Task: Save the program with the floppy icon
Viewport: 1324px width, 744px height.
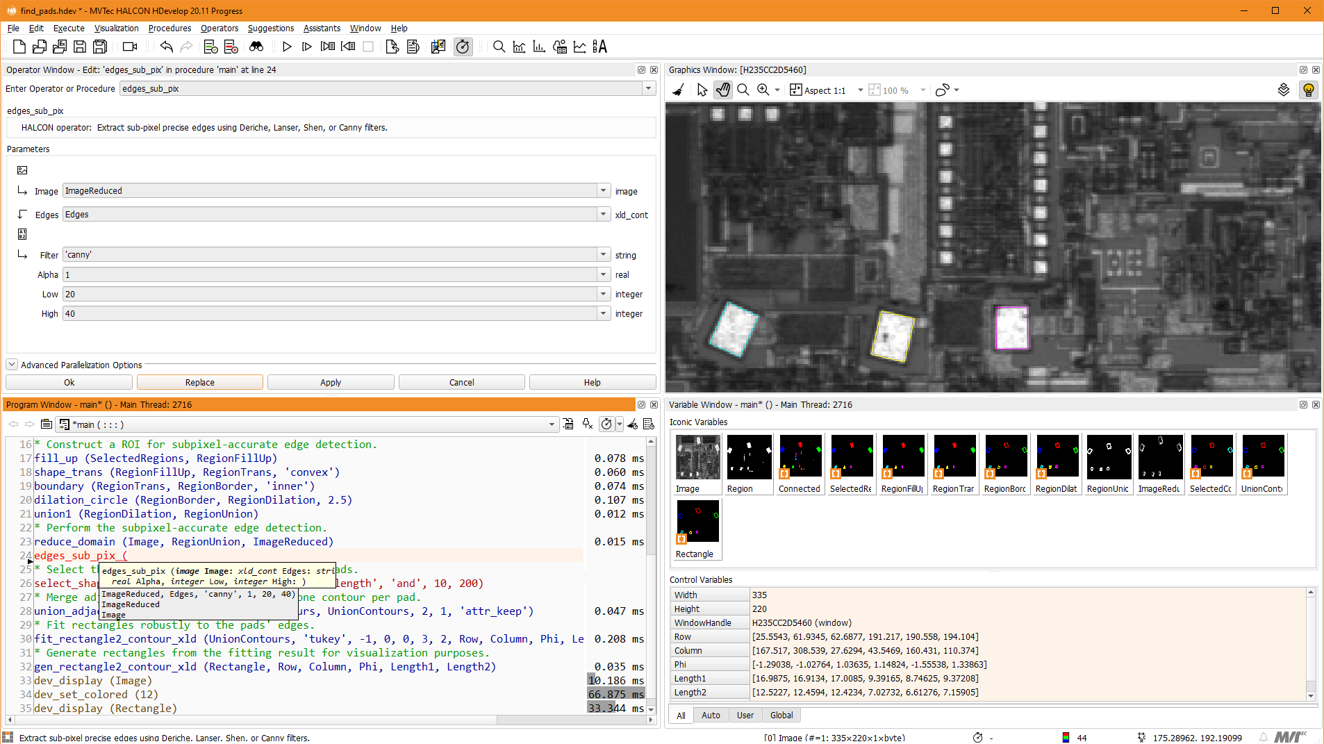Action: (80, 47)
